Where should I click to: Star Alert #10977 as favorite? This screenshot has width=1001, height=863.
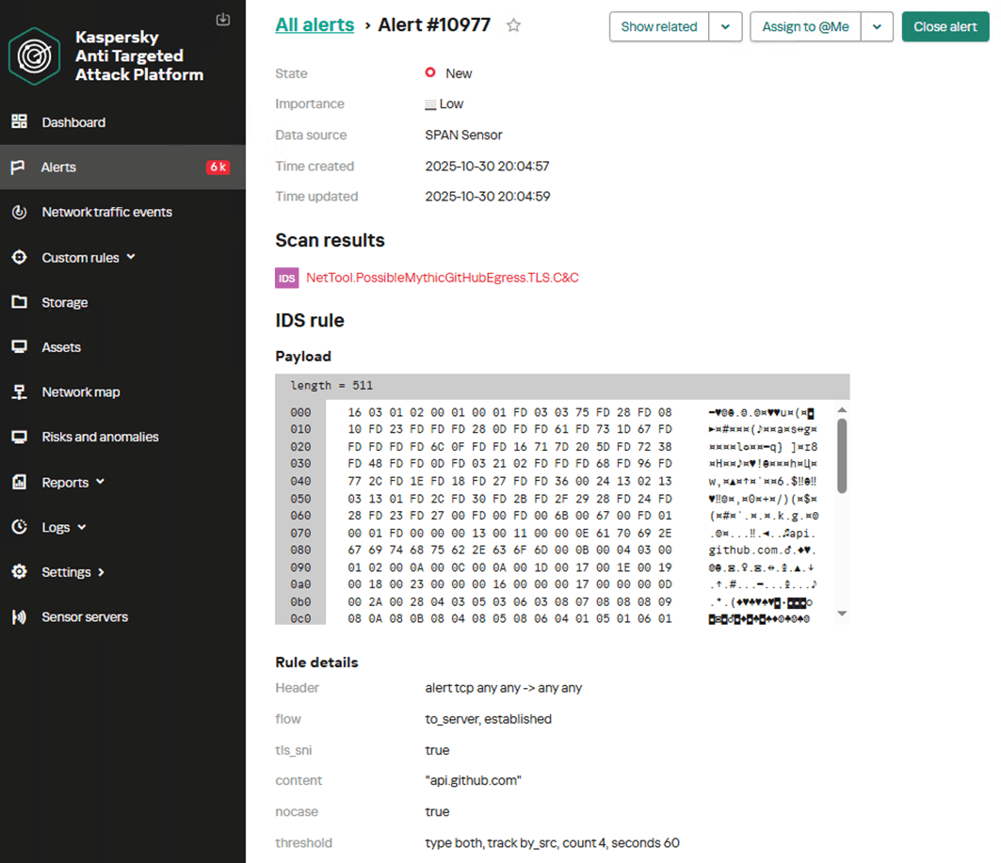[513, 25]
